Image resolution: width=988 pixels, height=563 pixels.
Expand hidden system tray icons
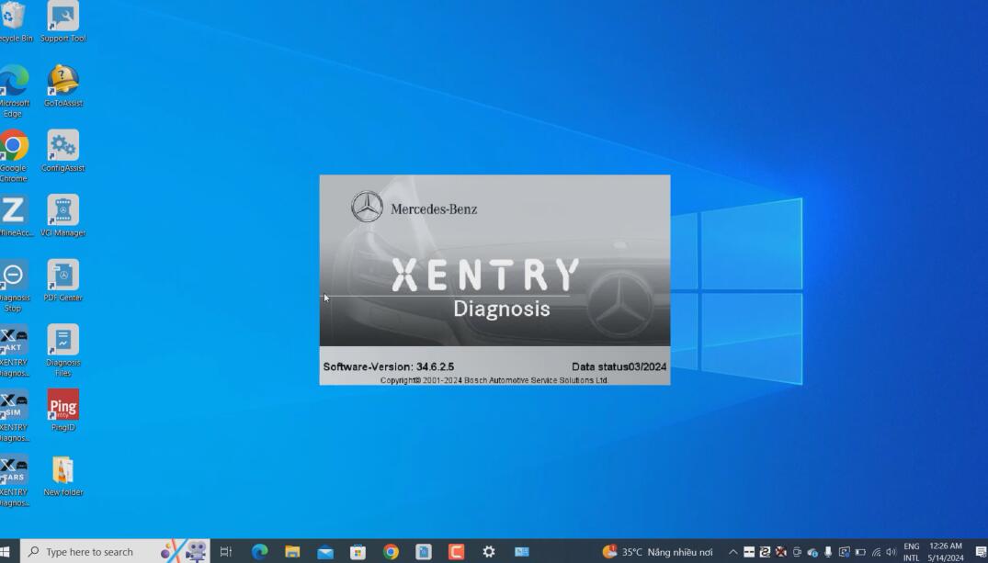pos(732,552)
